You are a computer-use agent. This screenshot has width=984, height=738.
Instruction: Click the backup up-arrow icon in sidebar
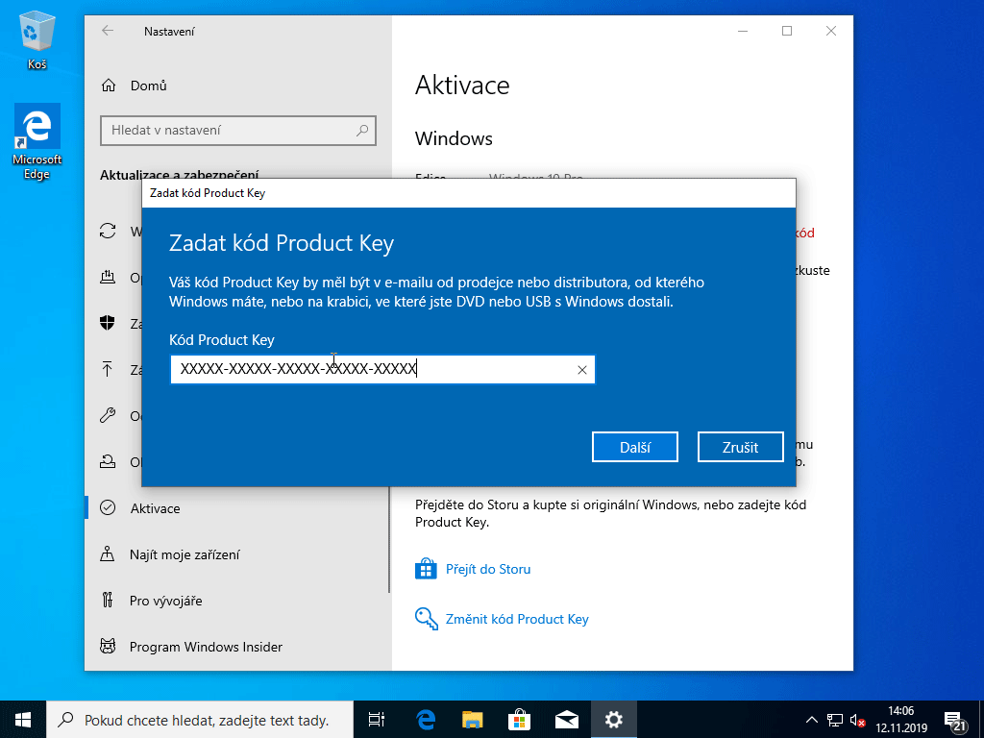108,369
